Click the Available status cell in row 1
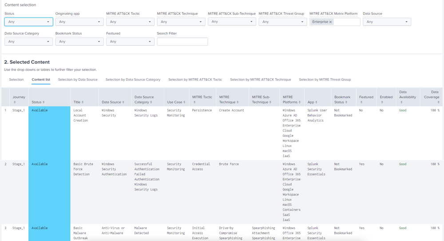The width and height of the screenshot is (444, 241). point(49,133)
